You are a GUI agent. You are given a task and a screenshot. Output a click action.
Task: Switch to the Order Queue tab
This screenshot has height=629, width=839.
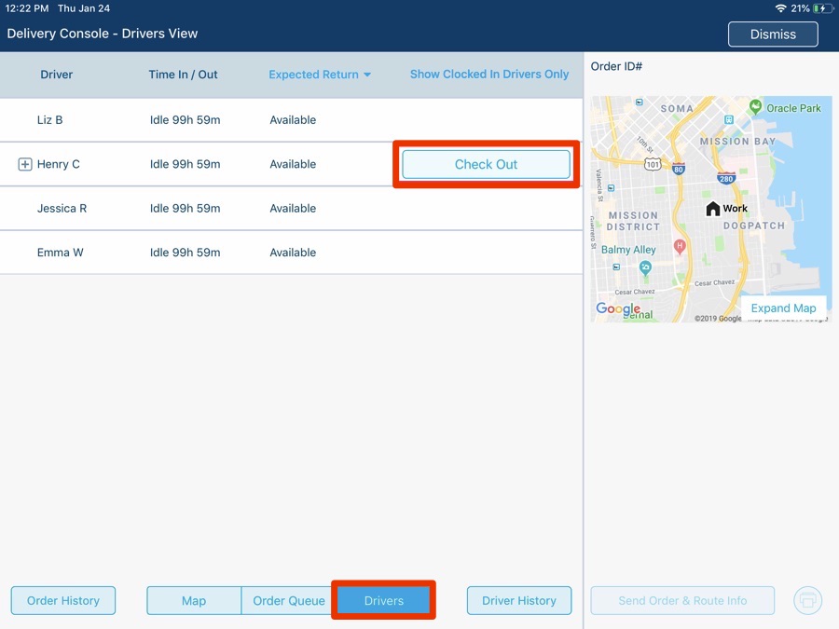tap(286, 600)
